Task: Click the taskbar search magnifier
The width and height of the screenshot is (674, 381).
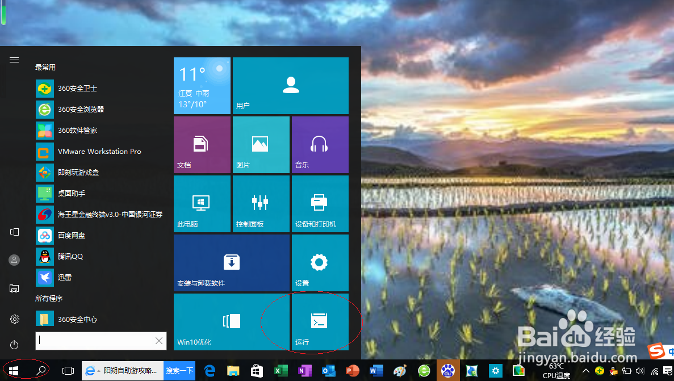Action: (41, 370)
